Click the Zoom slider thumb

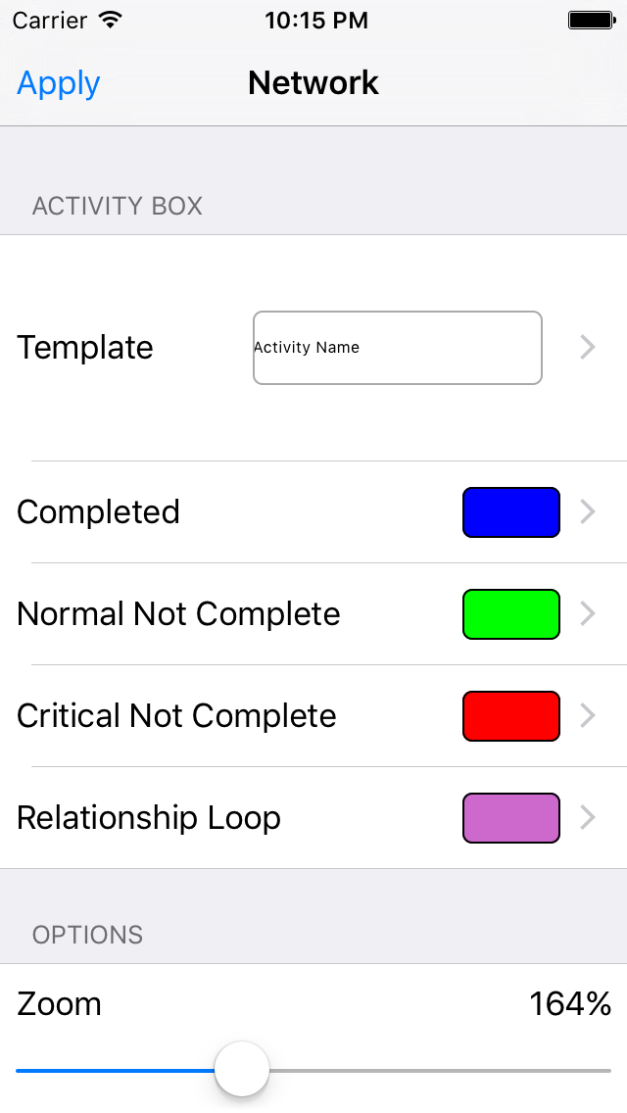click(x=242, y=1070)
